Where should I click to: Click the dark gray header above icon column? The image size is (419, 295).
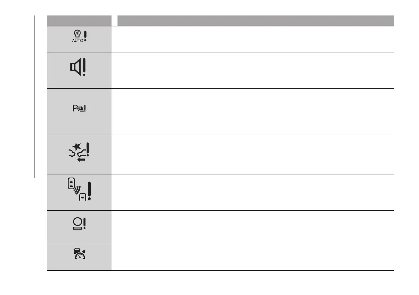(x=79, y=21)
